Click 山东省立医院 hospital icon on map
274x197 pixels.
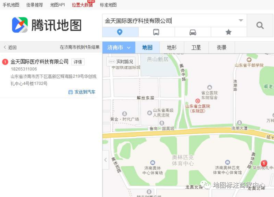click(x=198, y=101)
